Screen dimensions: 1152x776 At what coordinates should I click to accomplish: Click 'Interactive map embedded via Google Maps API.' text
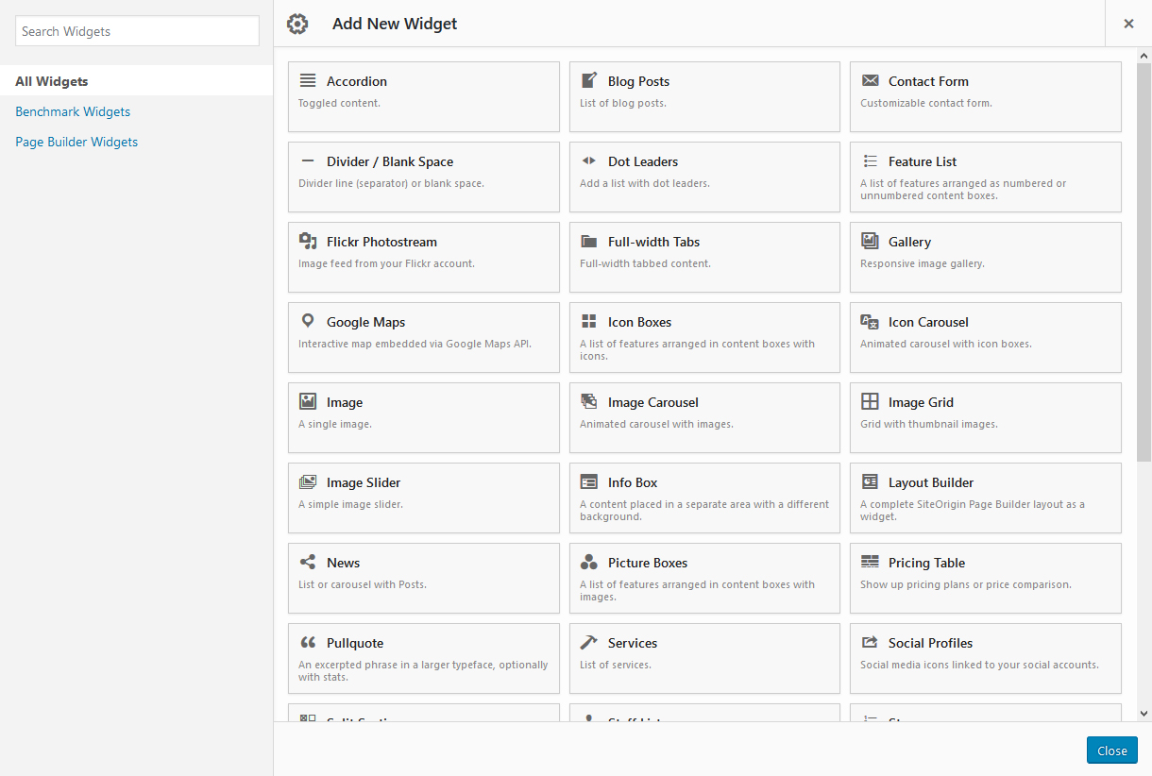(x=415, y=344)
